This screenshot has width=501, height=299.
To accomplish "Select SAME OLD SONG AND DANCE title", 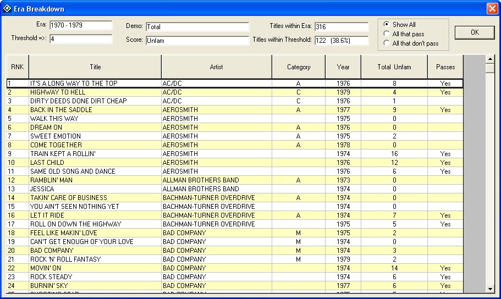I will tap(73, 171).
